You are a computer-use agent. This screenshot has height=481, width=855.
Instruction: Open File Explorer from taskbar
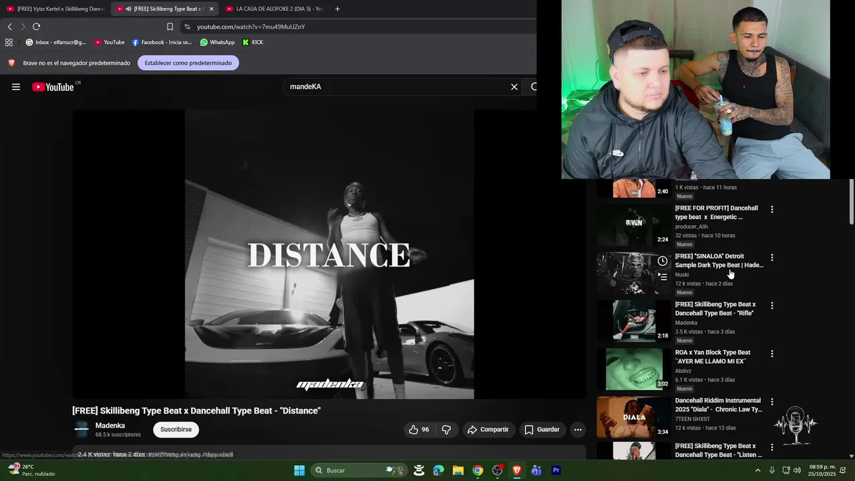(x=458, y=470)
